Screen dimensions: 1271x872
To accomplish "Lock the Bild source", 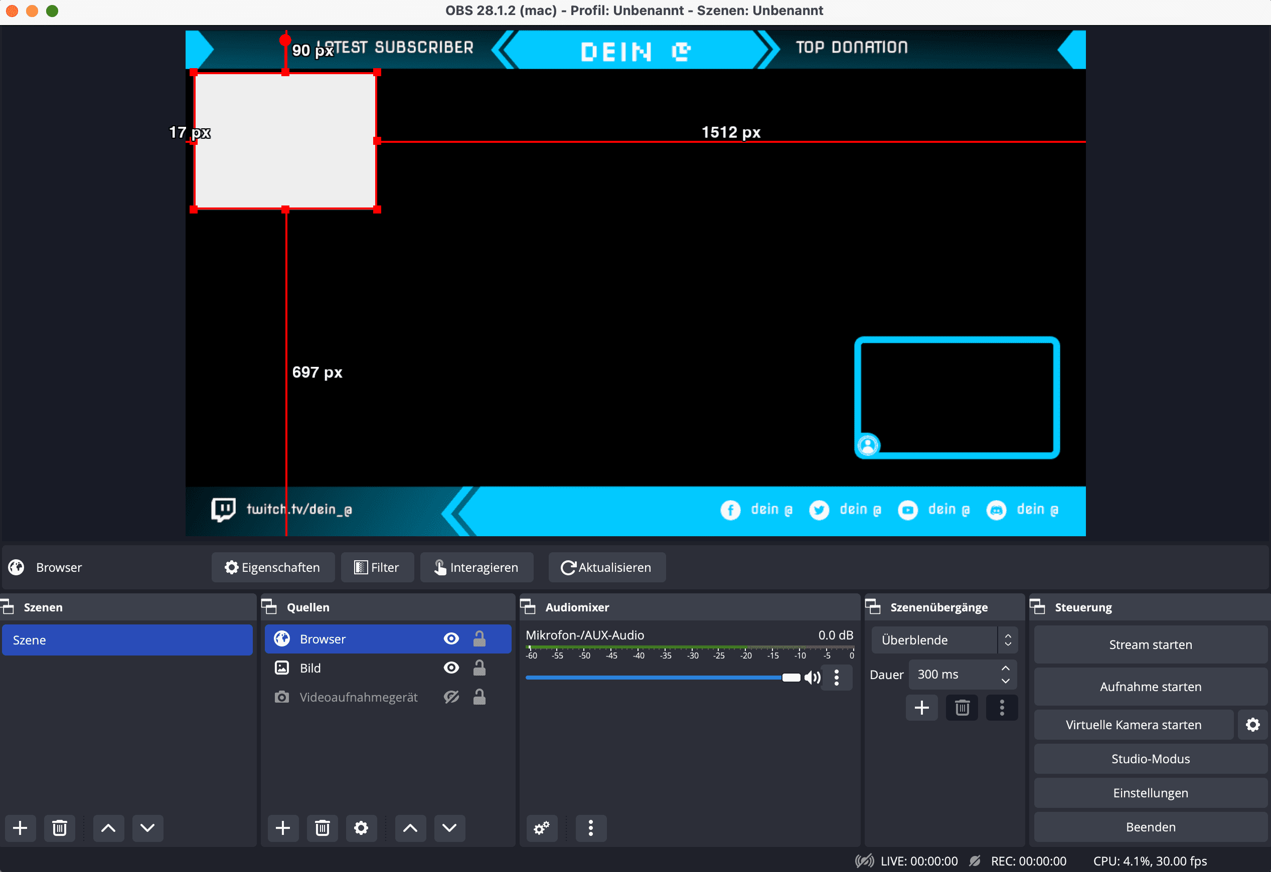I will tap(479, 668).
